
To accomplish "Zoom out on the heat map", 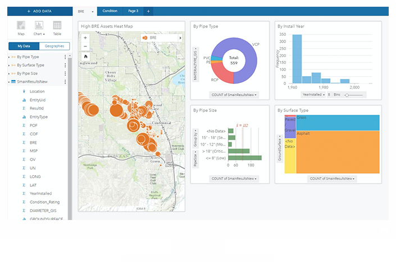I will [x=85, y=47].
